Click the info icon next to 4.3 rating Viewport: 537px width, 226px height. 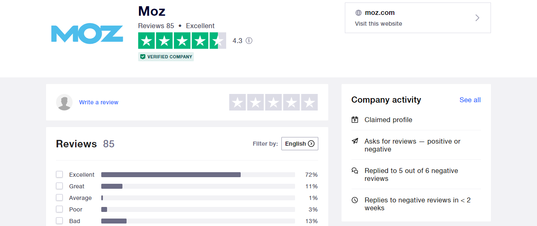tap(249, 41)
